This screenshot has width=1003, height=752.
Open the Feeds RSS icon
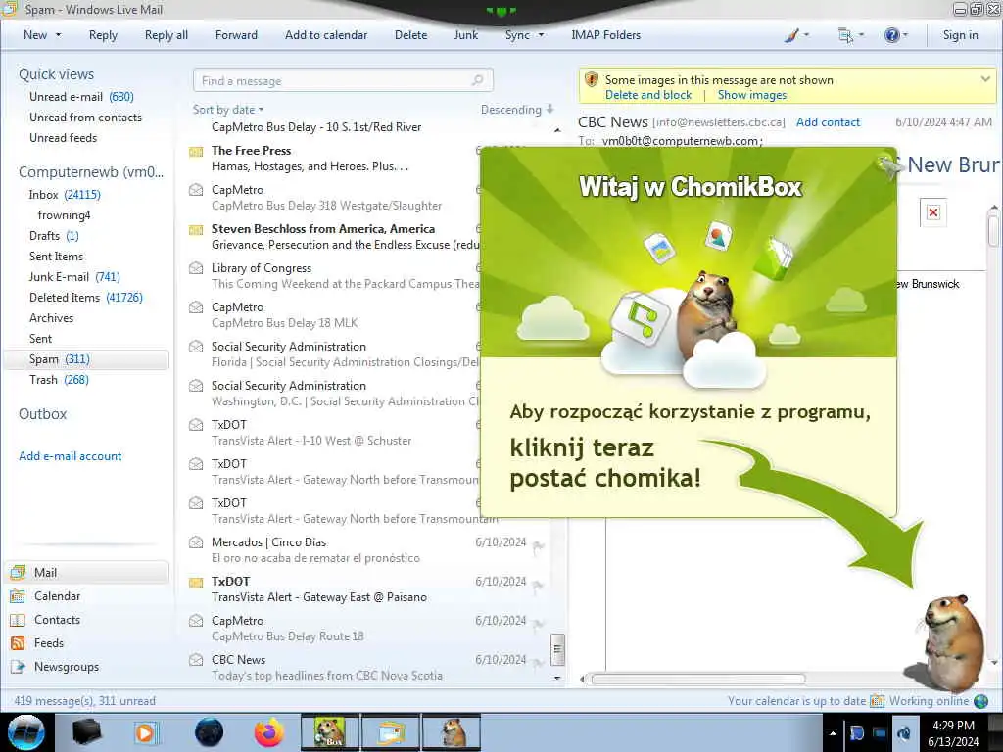tap(18, 643)
